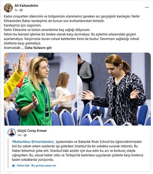Click Ali Kalkandelen's profile picture
The image size is (153, 174).
click(x=8, y=8)
